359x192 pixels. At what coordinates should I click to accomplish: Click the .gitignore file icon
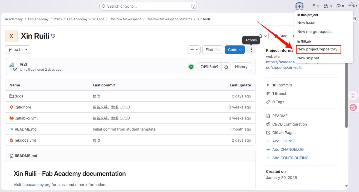click(x=12, y=107)
